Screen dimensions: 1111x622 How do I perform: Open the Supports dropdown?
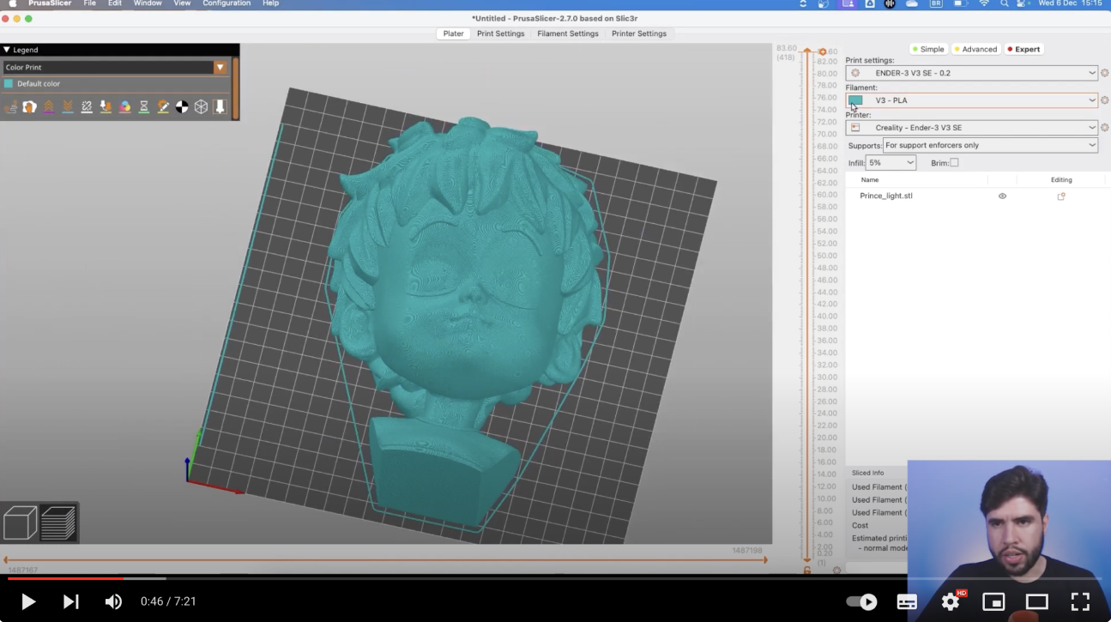tap(990, 145)
